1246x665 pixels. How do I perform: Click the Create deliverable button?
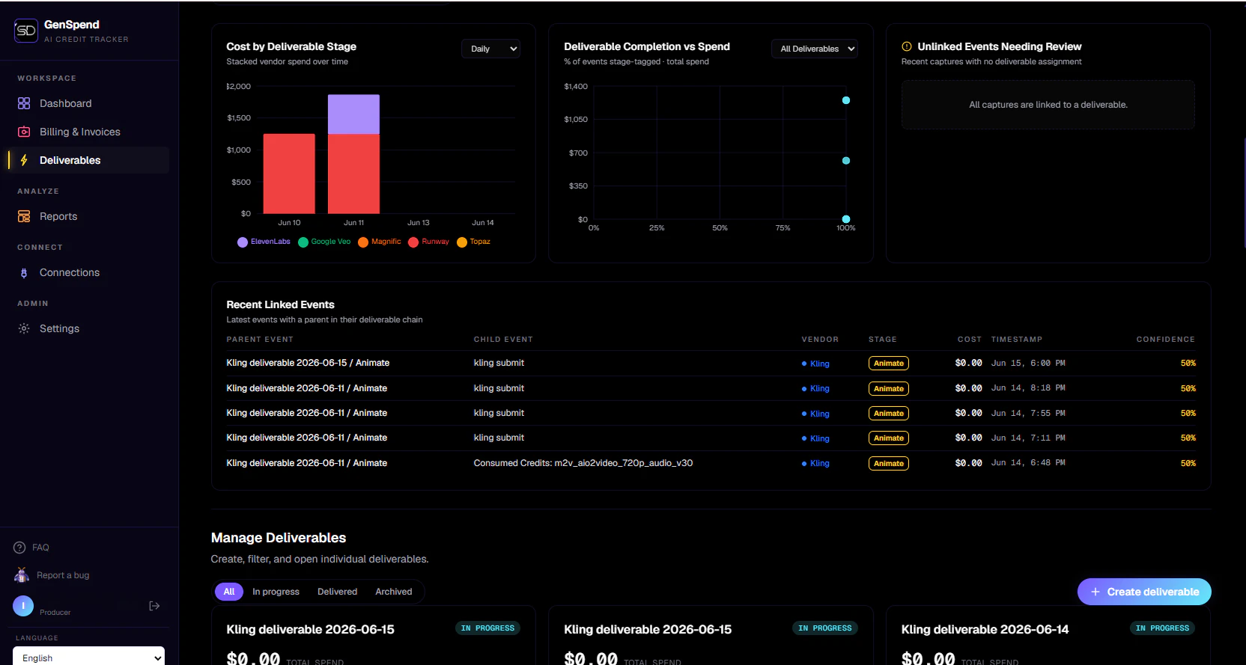1144,592
